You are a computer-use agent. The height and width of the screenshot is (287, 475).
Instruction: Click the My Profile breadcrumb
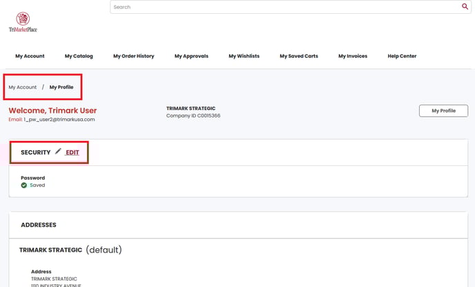point(61,87)
